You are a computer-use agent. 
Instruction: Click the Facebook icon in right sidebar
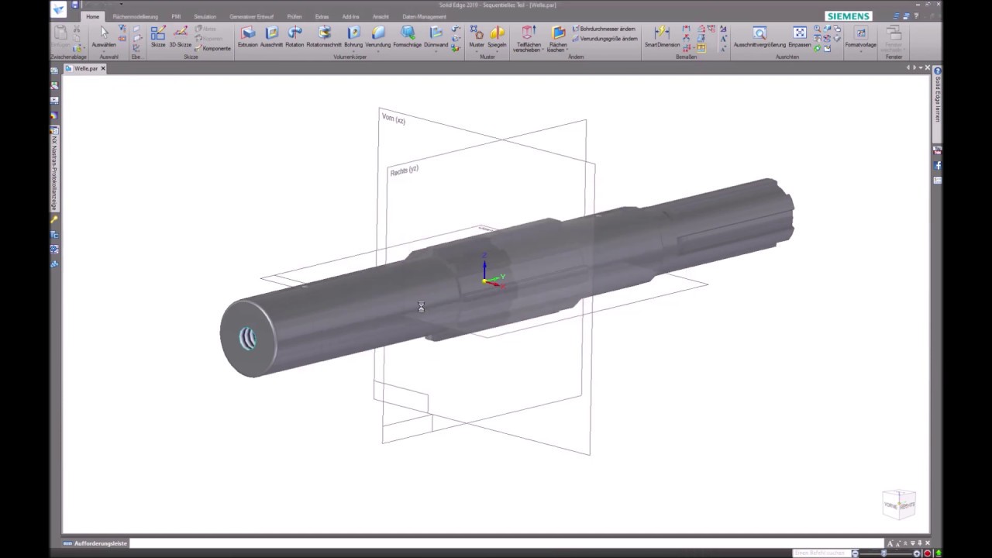[937, 166]
